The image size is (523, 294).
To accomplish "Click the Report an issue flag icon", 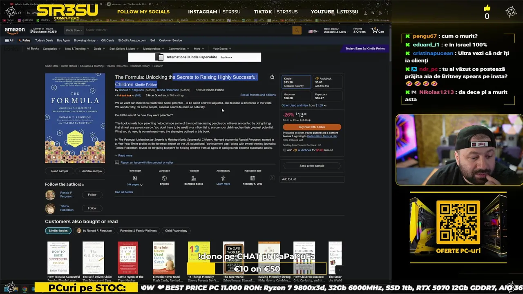I will point(117,163).
